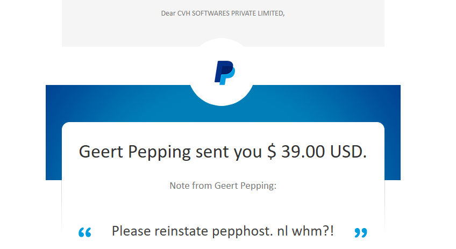
Task: Click the 'Dear CVH SOFTWARES PRIVATE LIMITED' greeting
Action: tap(223, 13)
